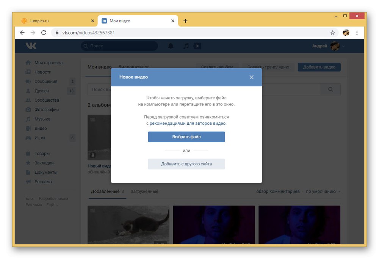This screenshot has width=379, height=259.
Task: Click the Добавить видео button
Action: tap(319, 67)
